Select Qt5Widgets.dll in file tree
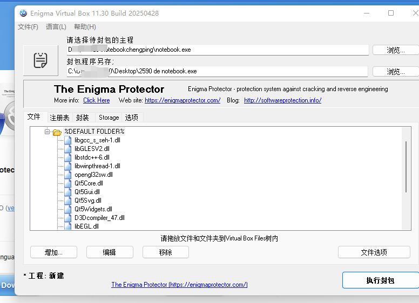 click(x=93, y=209)
